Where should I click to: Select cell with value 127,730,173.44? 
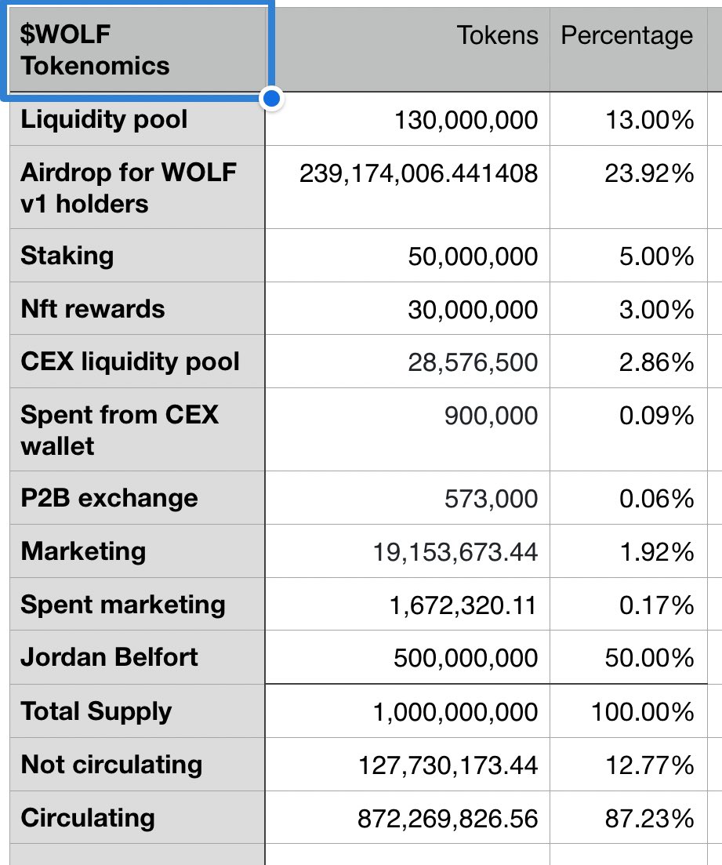coord(407,765)
